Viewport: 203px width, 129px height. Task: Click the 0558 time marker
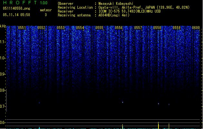(157, 28)
